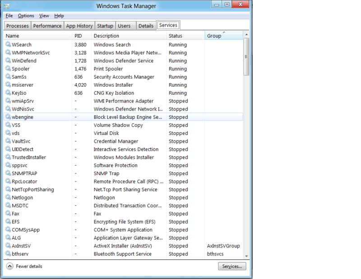Viewport: 361px width, 279px height.
Task: Click the gear icon beside COMSysApp
Action: point(8,230)
